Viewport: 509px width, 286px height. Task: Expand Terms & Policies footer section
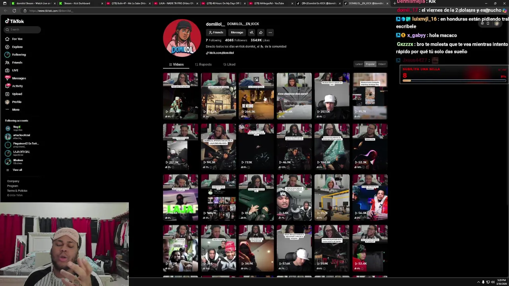click(17, 191)
